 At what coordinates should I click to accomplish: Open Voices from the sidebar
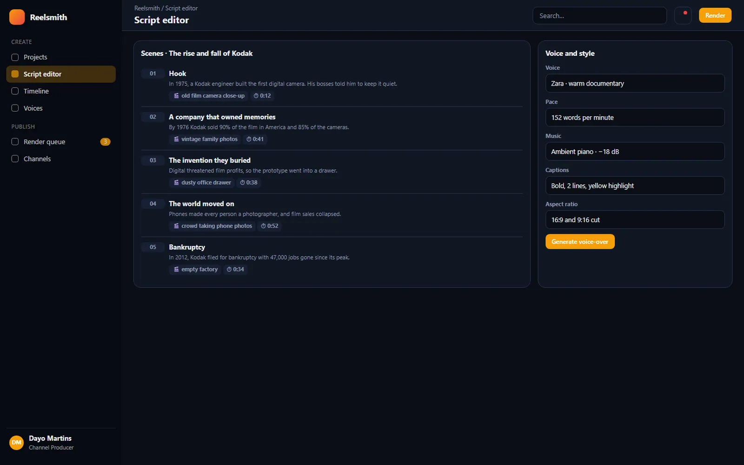61,108
